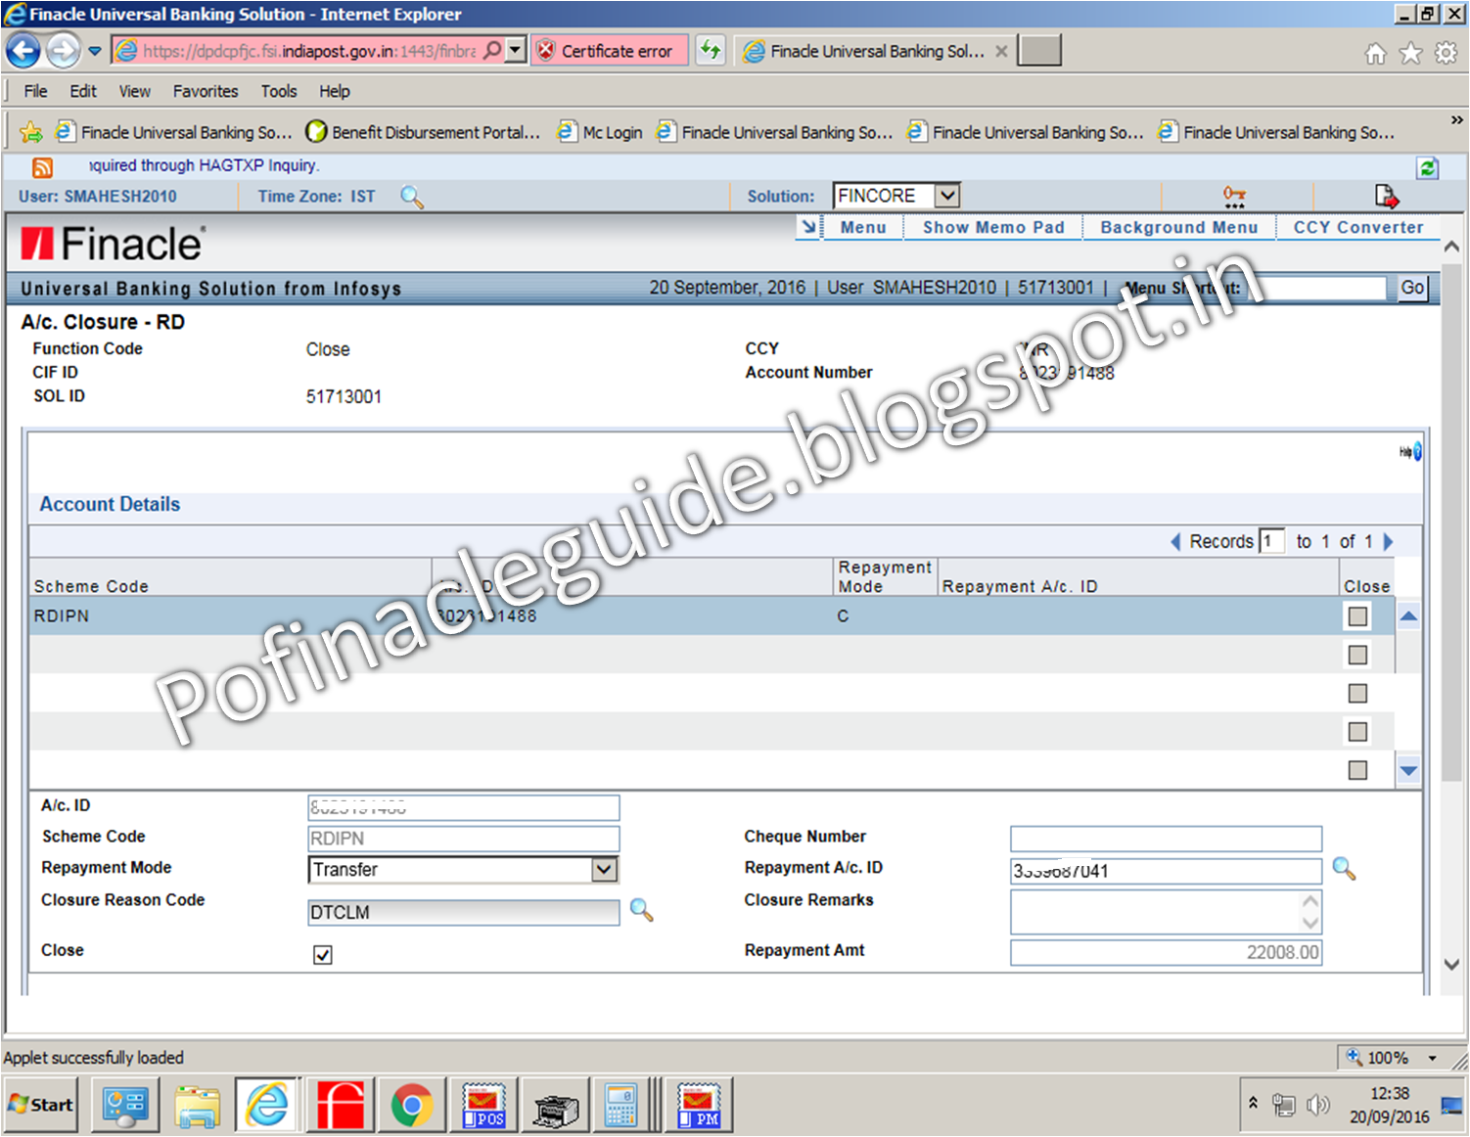Open the Repayment Mode Transfer dropdown
Viewport: 1470px width, 1137px height.
click(x=605, y=869)
